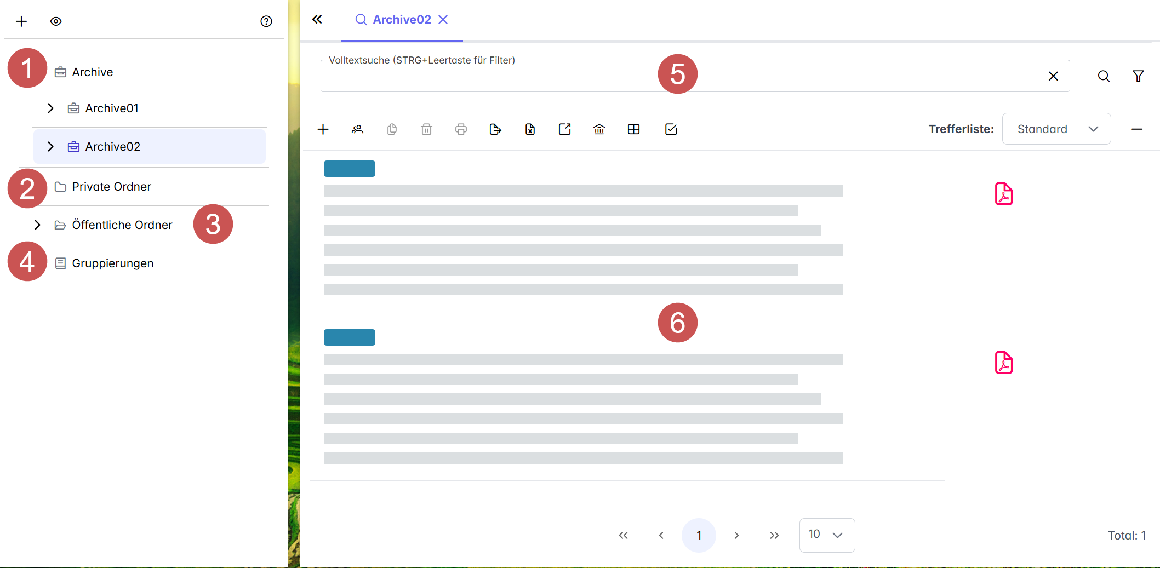This screenshot has height=568, width=1160.
Task: Create a new entry with the plus icon
Action: click(x=323, y=129)
